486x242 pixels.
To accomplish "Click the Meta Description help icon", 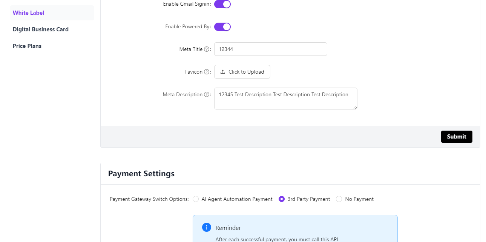I will [206, 95].
